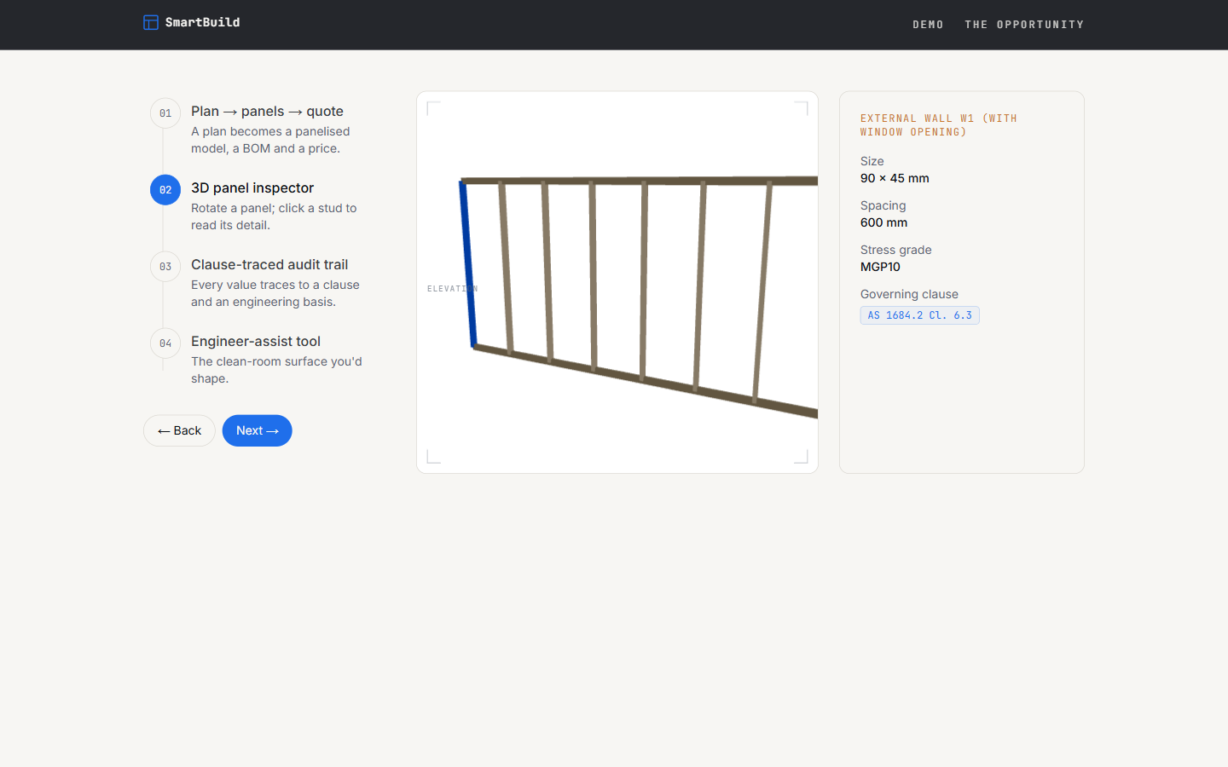The image size is (1228, 767).
Task: Click the ELEVATION view label
Action: point(452,289)
